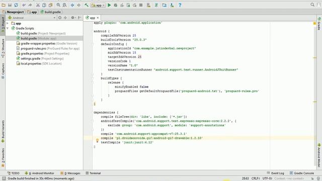Click the Synchronize icon in the toolbar
The width and height of the screenshot is (322, 181).
coord(16,5)
